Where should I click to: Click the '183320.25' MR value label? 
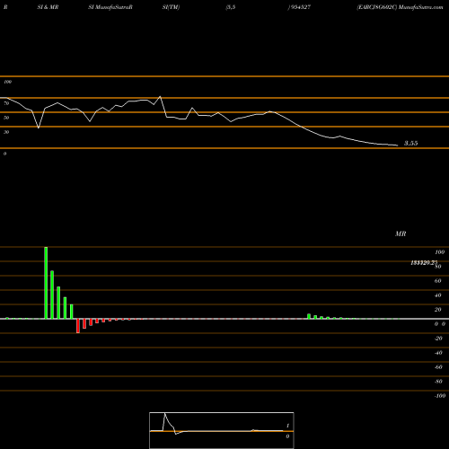point(424,262)
